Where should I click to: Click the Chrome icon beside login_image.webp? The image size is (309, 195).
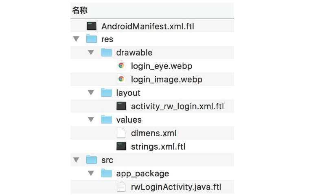pos(121,79)
